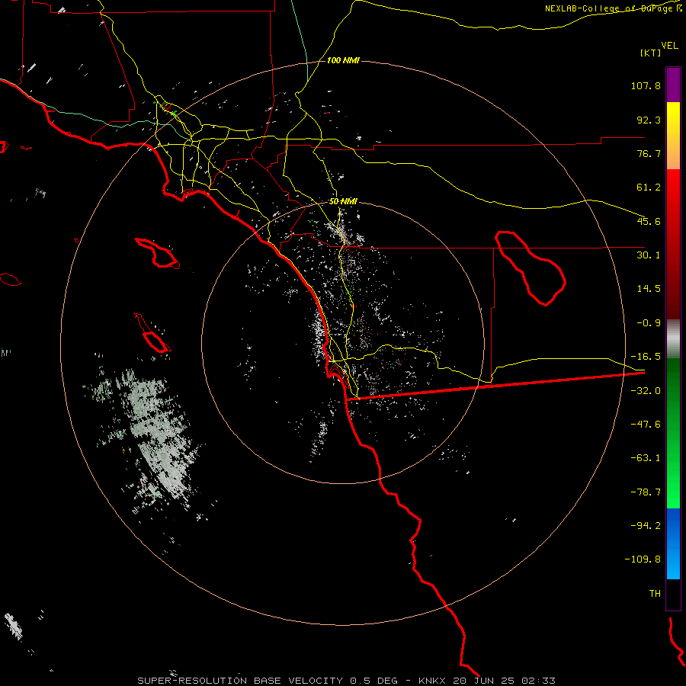Select the -109.8 scale value

(x=643, y=559)
